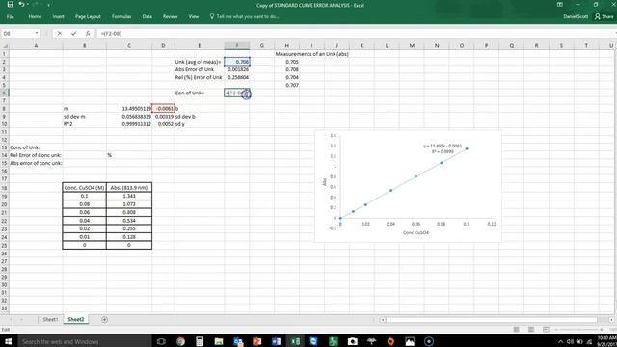Click the horizontal scrollbar track

pyautogui.click(x=492, y=320)
